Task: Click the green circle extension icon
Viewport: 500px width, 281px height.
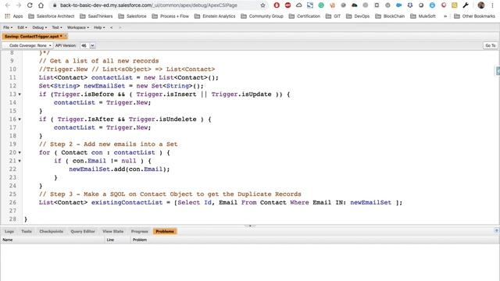Action: (321, 5)
